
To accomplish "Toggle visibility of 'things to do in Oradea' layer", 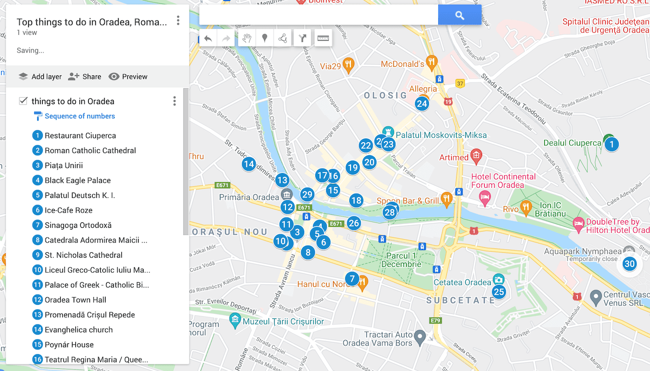I will point(23,100).
